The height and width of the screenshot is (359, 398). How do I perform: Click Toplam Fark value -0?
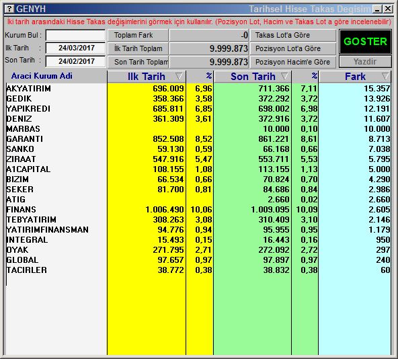click(x=245, y=35)
